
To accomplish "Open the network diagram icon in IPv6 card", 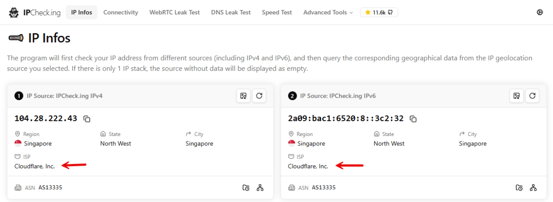I will (533, 188).
